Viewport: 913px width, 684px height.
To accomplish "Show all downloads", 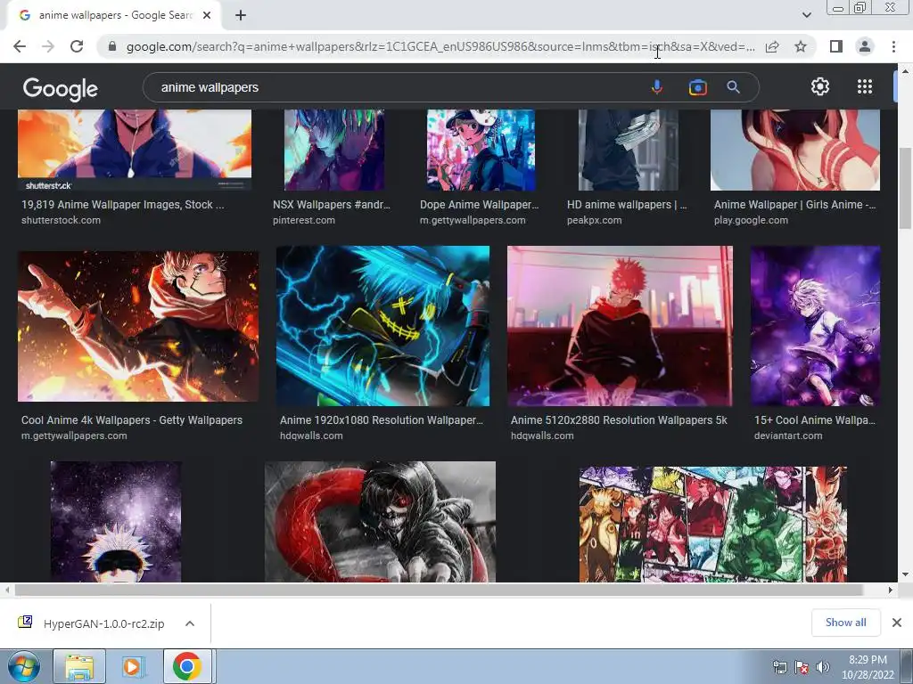I will (x=845, y=623).
